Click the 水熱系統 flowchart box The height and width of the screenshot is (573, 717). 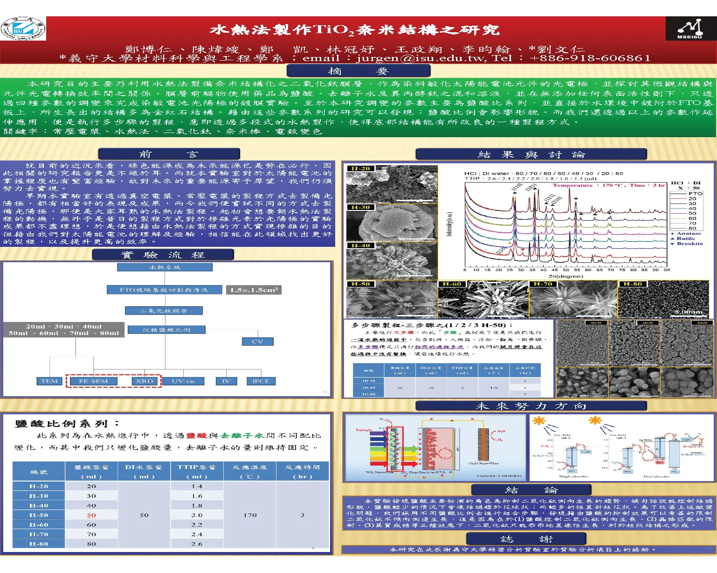click(165, 267)
